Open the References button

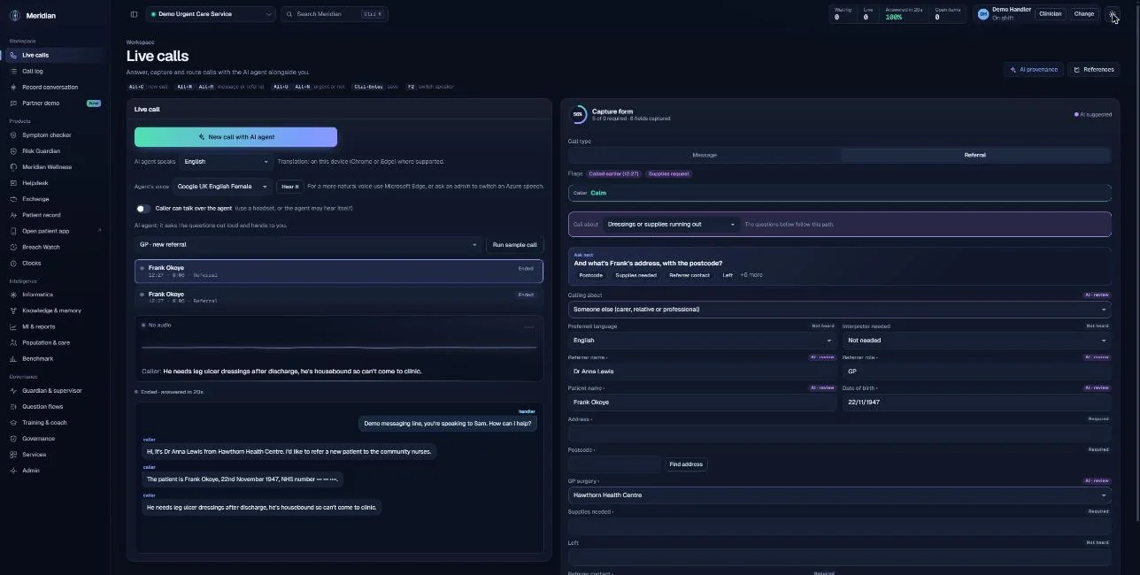tap(1094, 69)
